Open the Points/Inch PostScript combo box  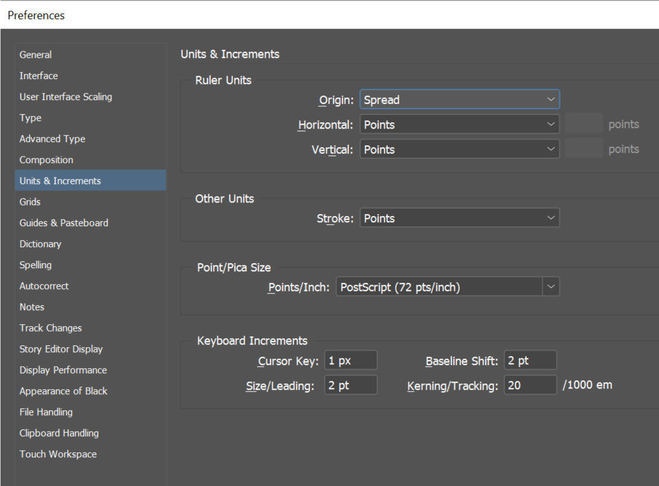point(448,287)
